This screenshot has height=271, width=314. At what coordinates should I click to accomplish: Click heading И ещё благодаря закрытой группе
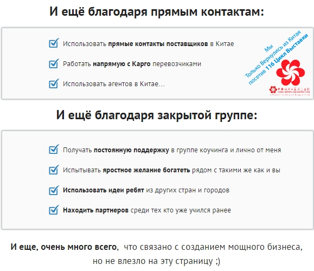(x=157, y=115)
